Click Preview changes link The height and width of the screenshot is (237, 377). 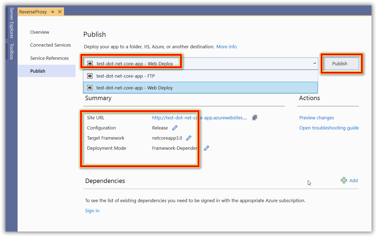click(x=317, y=118)
